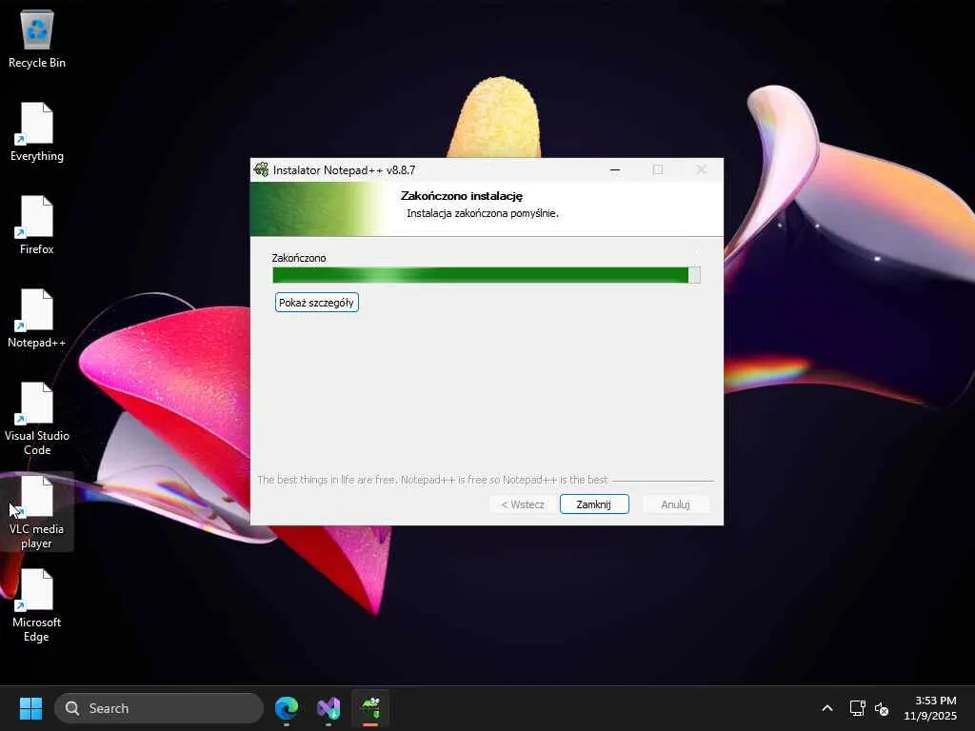The width and height of the screenshot is (975, 731).
Task: Open the Windows Start menu
Action: (30, 708)
